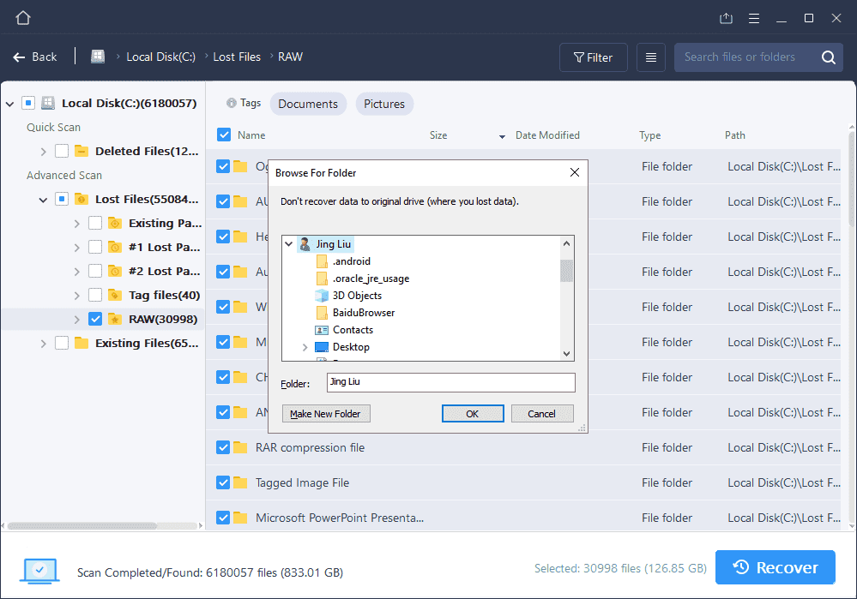The width and height of the screenshot is (857, 599).
Task: Open the Filter panel
Action: coord(593,57)
